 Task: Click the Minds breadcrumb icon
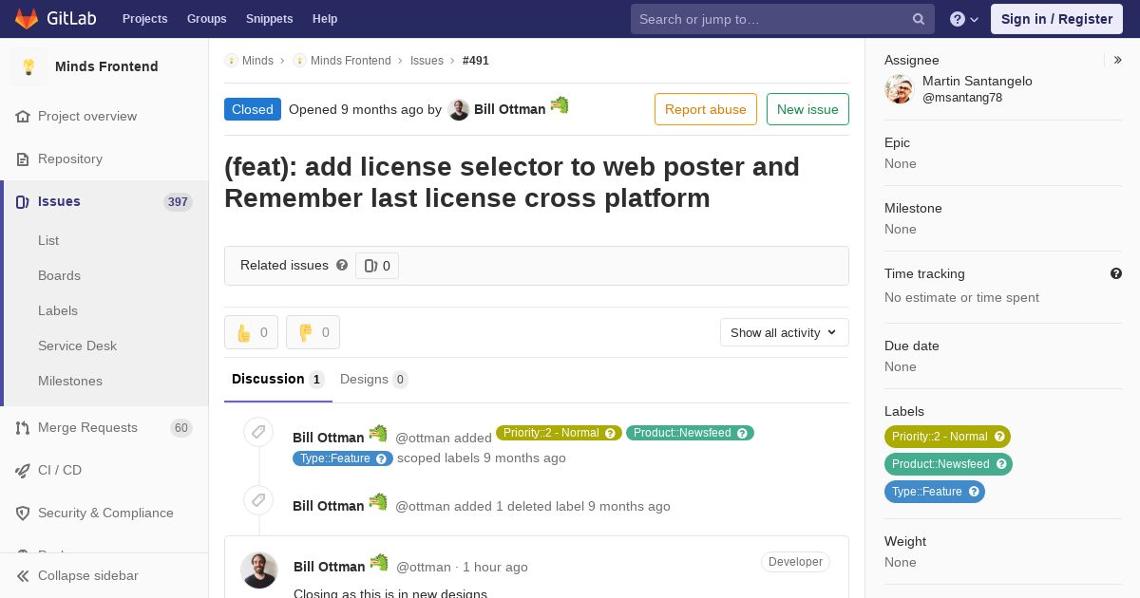[x=231, y=60]
